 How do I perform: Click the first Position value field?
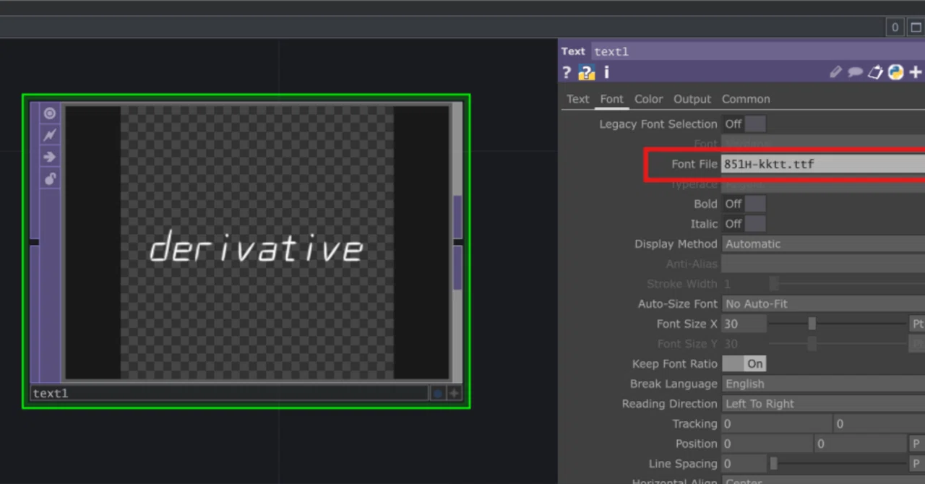coord(767,444)
